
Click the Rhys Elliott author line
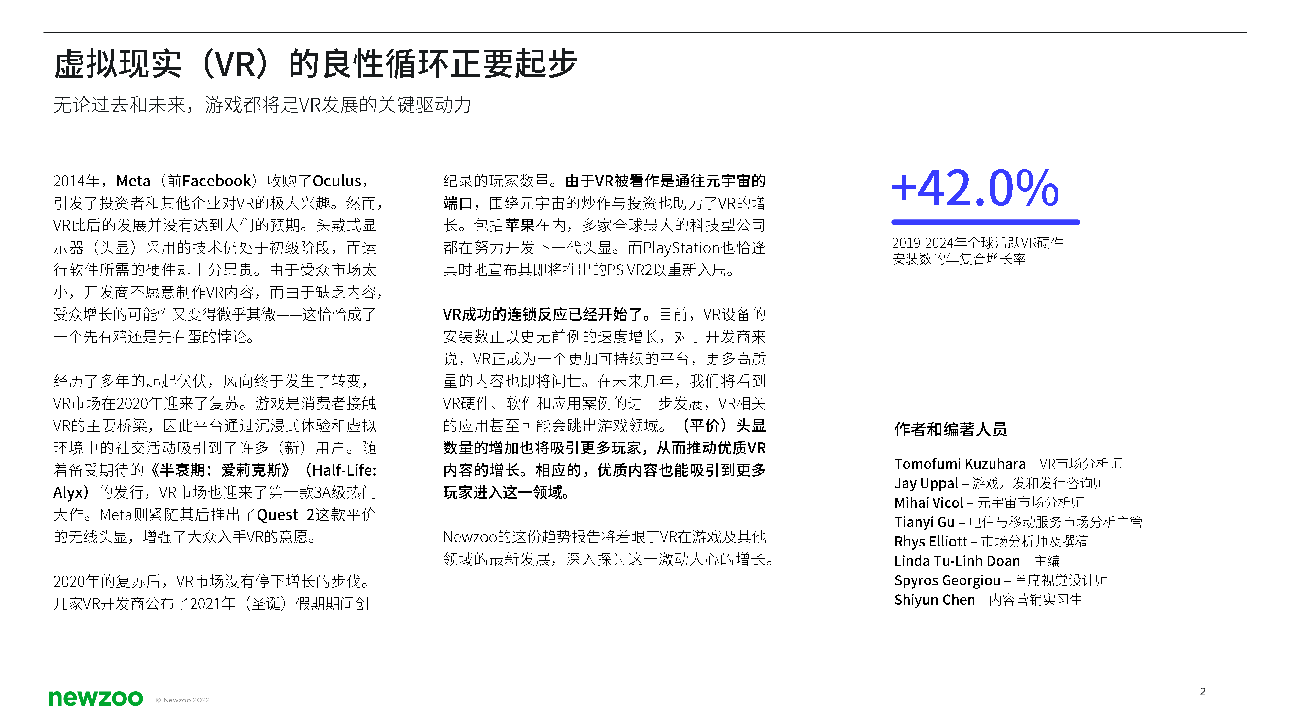click(991, 542)
